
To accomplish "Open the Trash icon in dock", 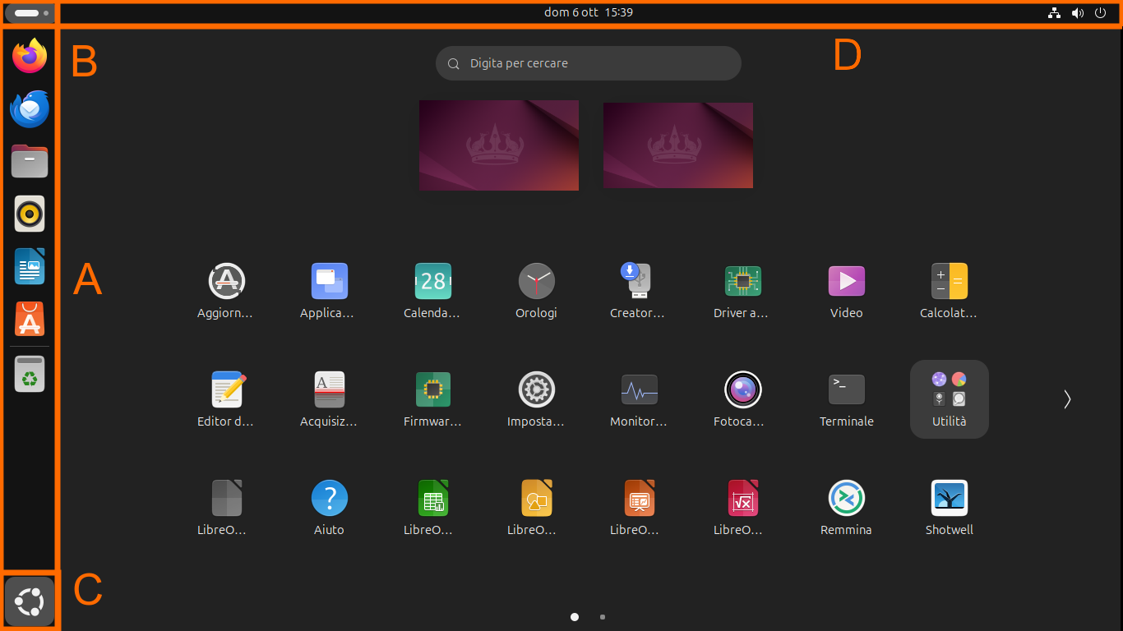I will [30, 375].
